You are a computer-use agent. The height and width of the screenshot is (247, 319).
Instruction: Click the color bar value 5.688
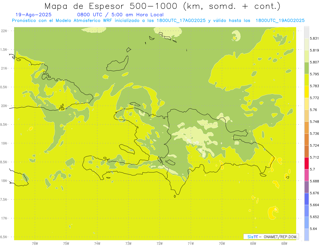314,181
